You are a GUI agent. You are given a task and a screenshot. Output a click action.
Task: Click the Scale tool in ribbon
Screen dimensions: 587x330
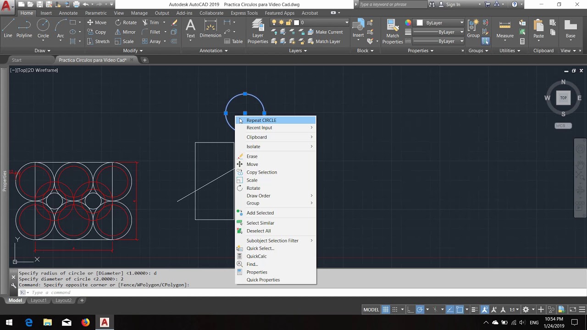124,41
